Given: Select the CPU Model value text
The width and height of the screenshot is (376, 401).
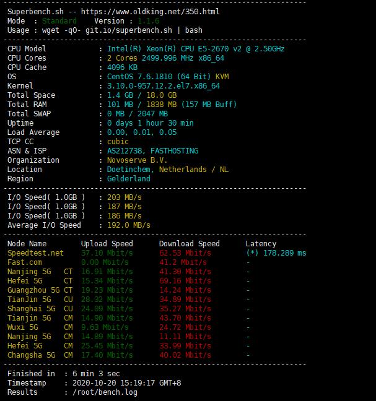Looking at the screenshot, I should point(196,49).
